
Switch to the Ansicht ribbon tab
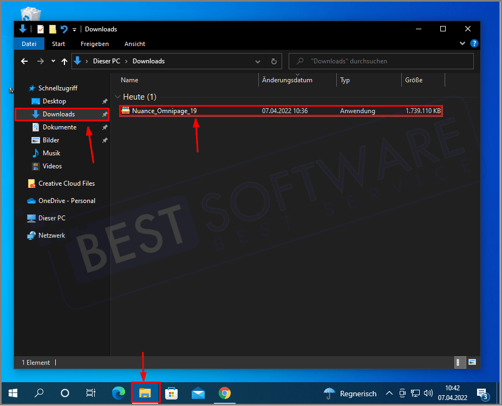coord(134,44)
